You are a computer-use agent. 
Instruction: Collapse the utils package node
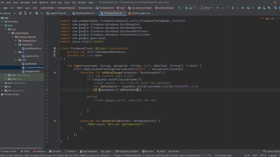coord(16,60)
